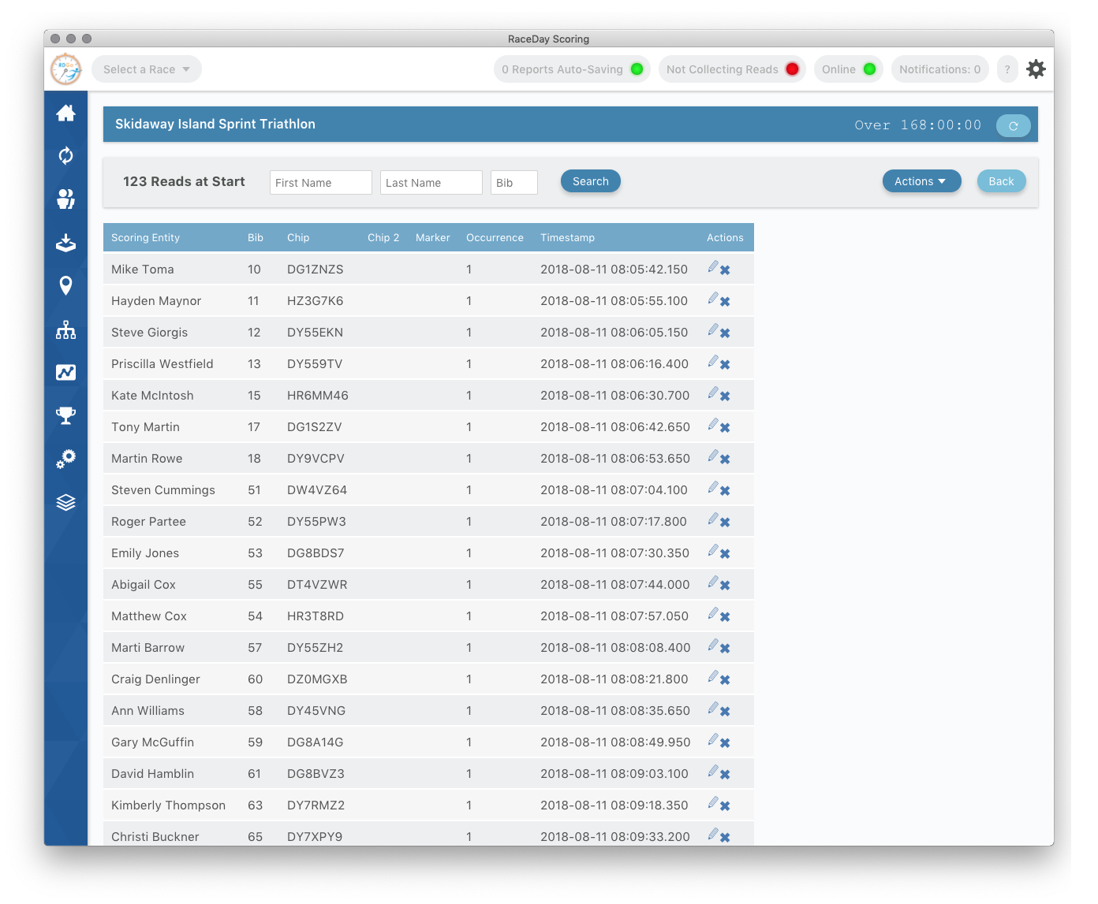The image size is (1098, 904).
Task: Click chip code HR6MM46
Action: (x=318, y=396)
